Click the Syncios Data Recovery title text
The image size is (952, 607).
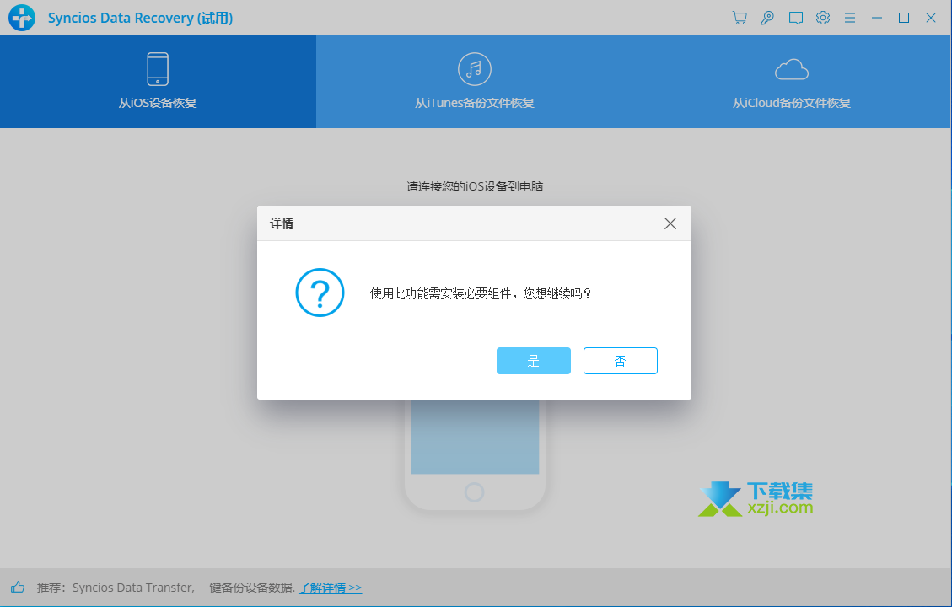[140, 18]
